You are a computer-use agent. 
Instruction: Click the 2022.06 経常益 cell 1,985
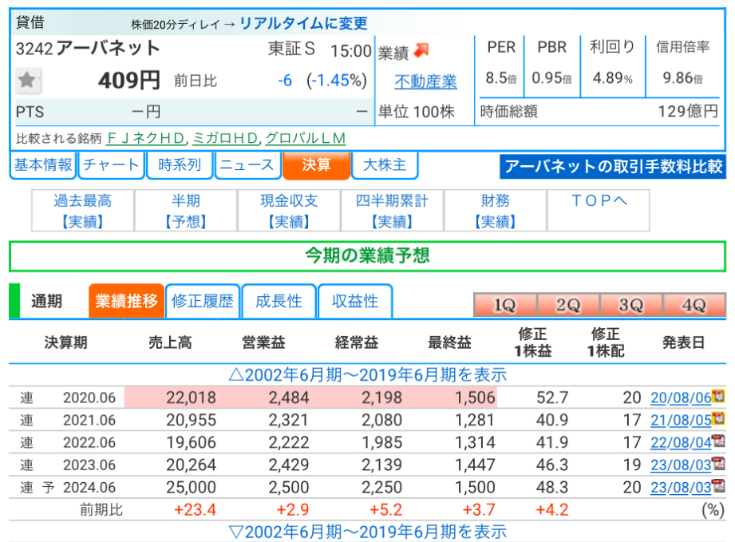click(382, 442)
